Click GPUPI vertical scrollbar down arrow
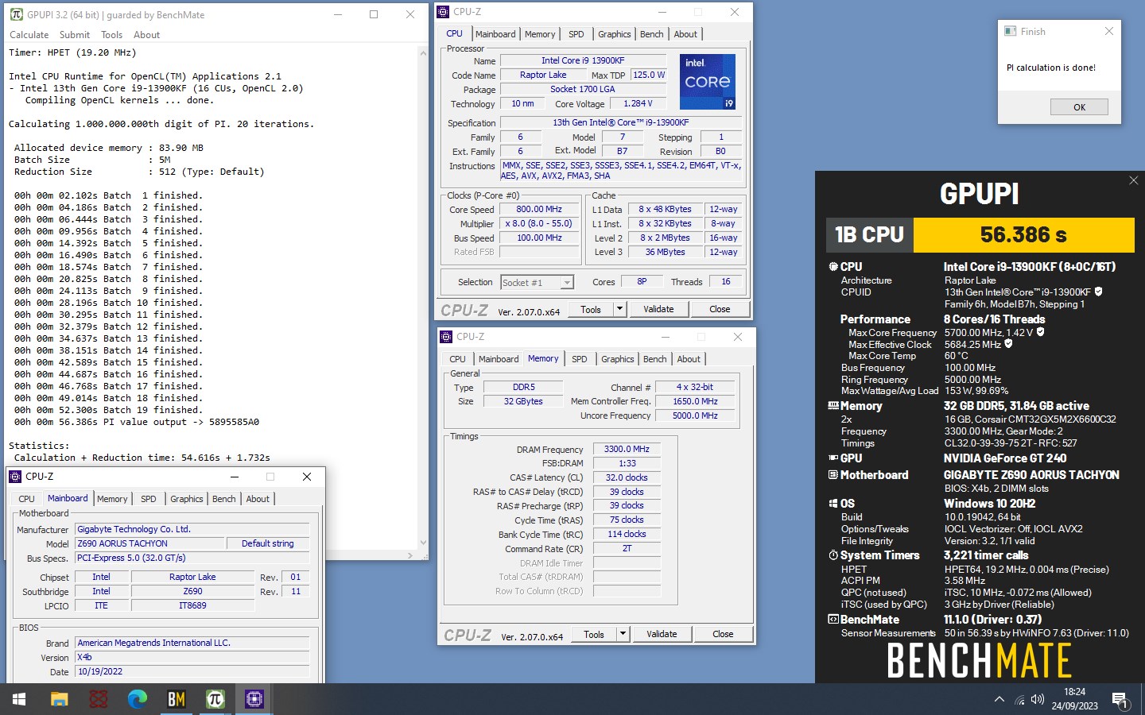 pyautogui.click(x=423, y=543)
